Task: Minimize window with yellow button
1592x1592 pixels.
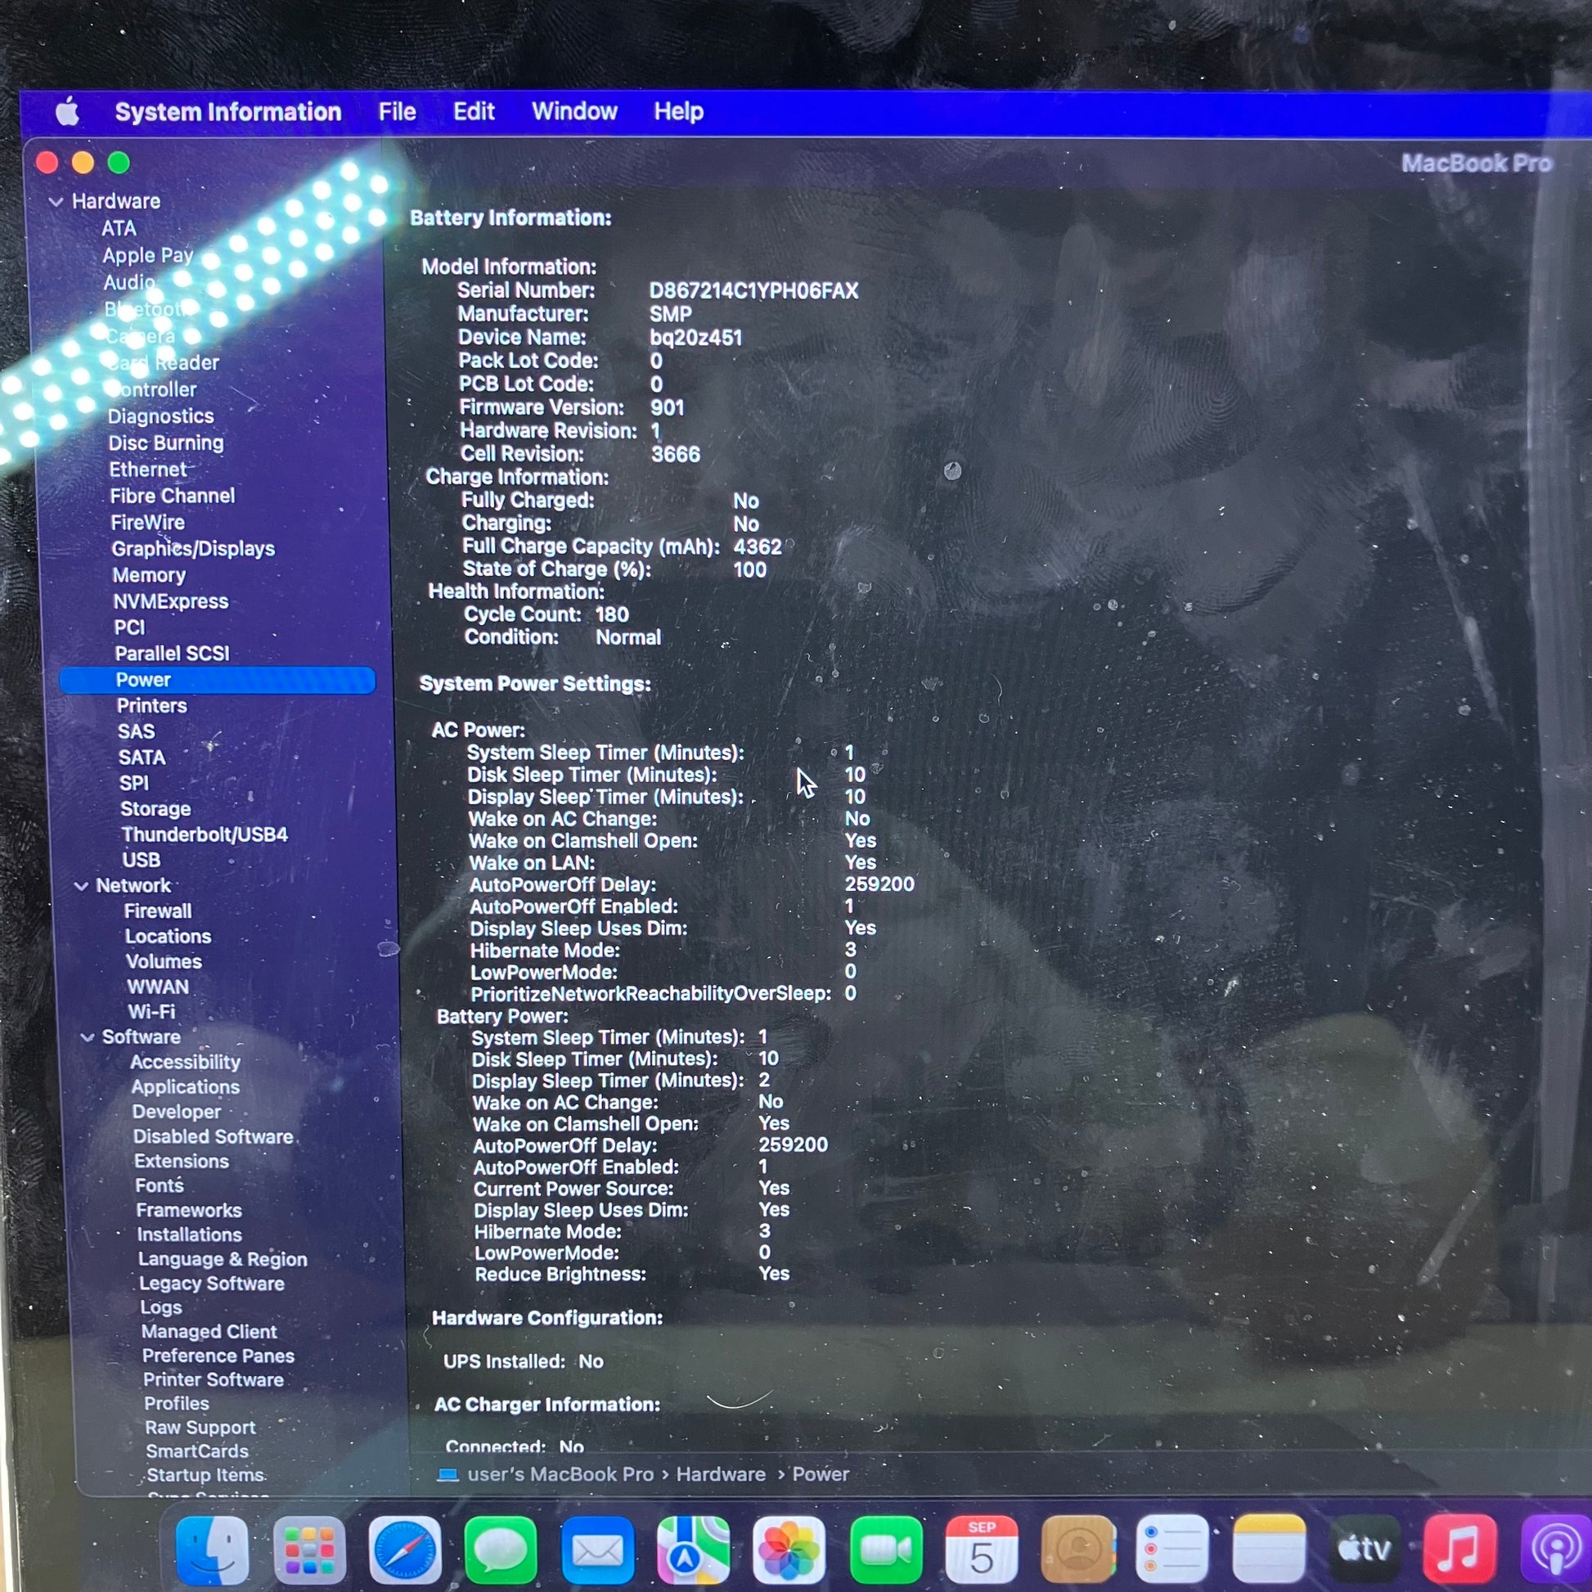Action: click(83, 163)
